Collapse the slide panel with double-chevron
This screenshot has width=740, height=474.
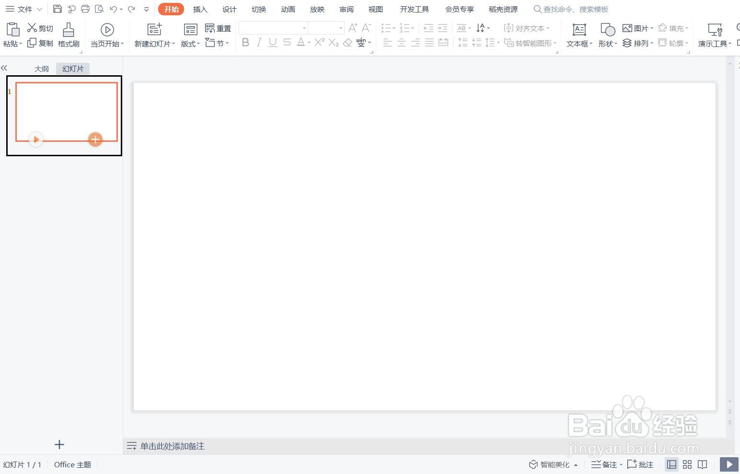tap(4, 68)
